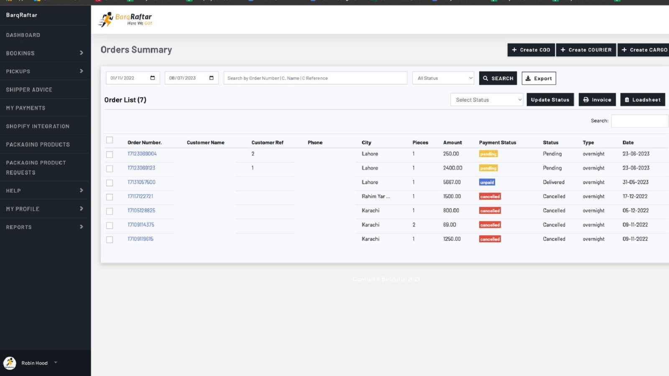Open the All Status filter dropdown
Image resolution: width=669 pixels, height=376 pixels.
click(443, 78)
